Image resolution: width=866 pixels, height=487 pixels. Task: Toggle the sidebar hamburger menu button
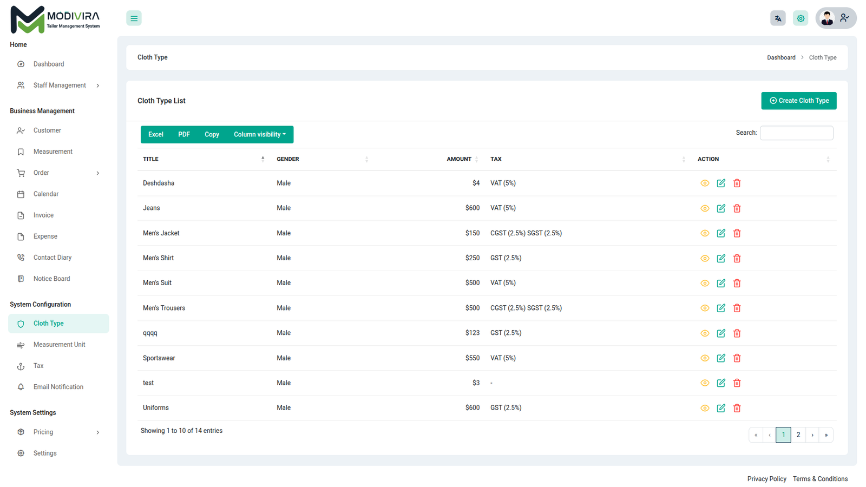134,18
